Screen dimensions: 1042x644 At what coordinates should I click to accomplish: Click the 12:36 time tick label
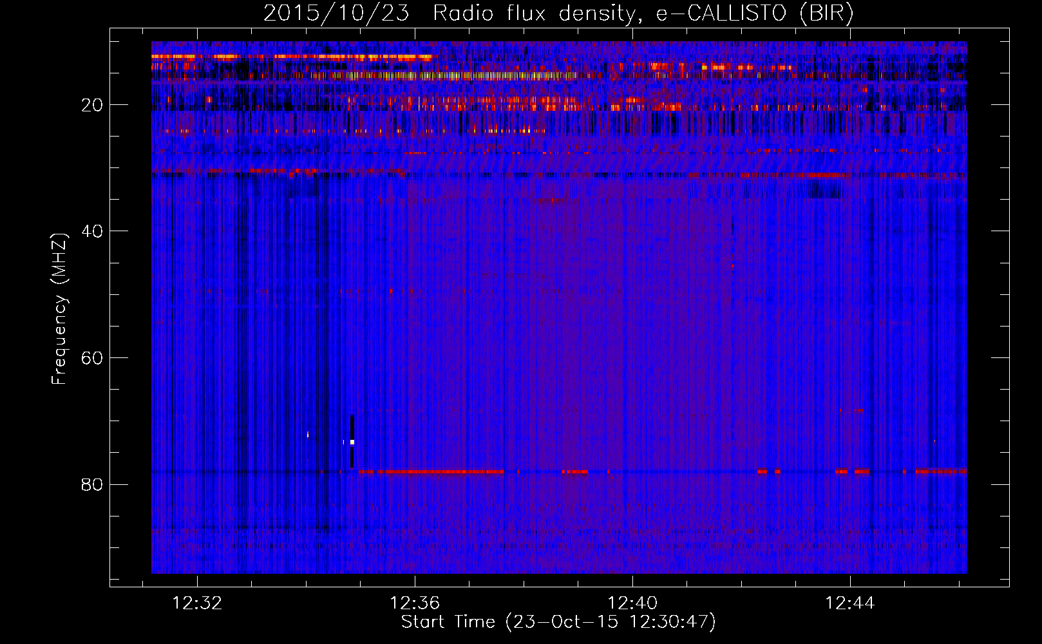(x=415, y=603)
